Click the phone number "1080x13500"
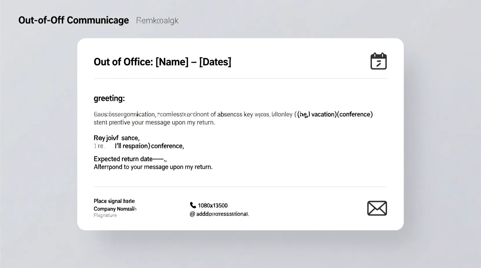The image size is (481, 268). click(213, 206)
